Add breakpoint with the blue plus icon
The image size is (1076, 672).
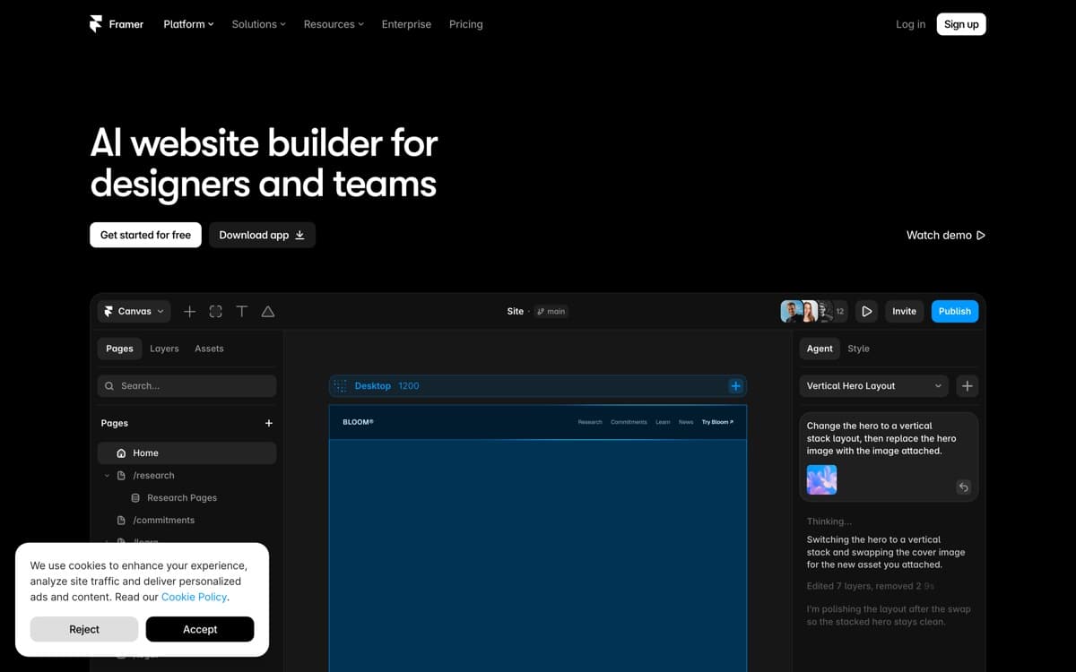735,385
